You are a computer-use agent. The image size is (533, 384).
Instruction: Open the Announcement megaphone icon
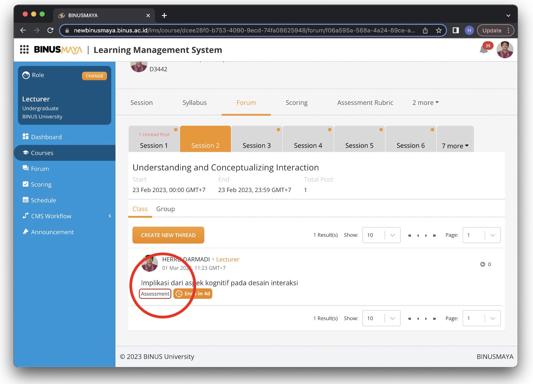click(25, 232)
